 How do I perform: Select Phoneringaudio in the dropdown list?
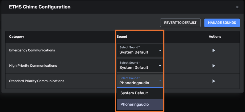pos(135,104)
